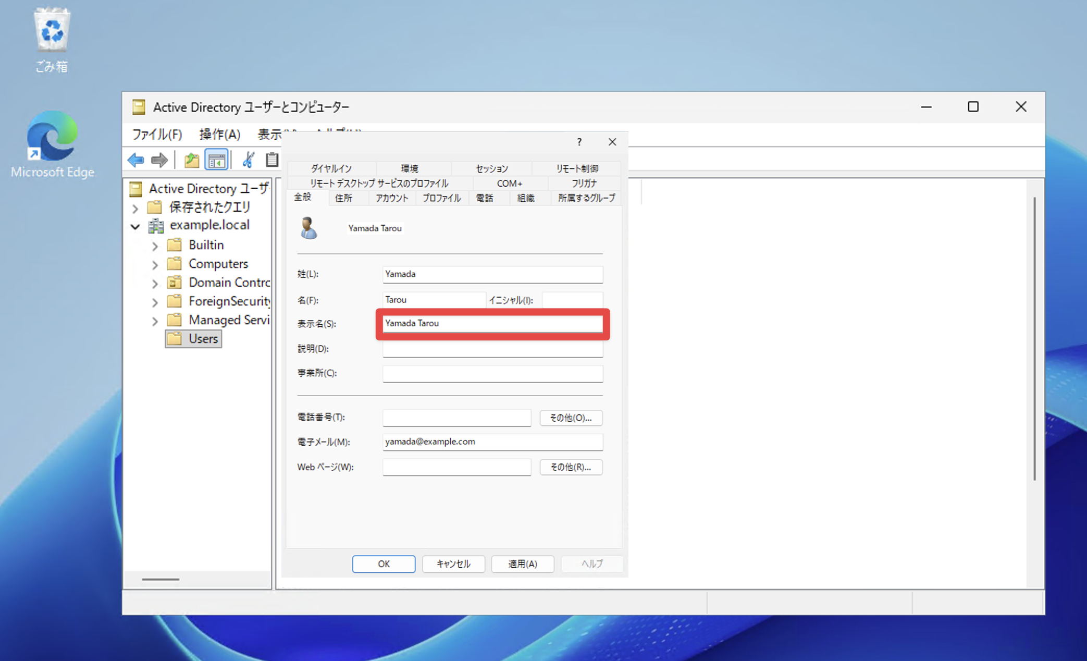
Task: Open the プロファイル tab
Action: [x=442, y=198]
